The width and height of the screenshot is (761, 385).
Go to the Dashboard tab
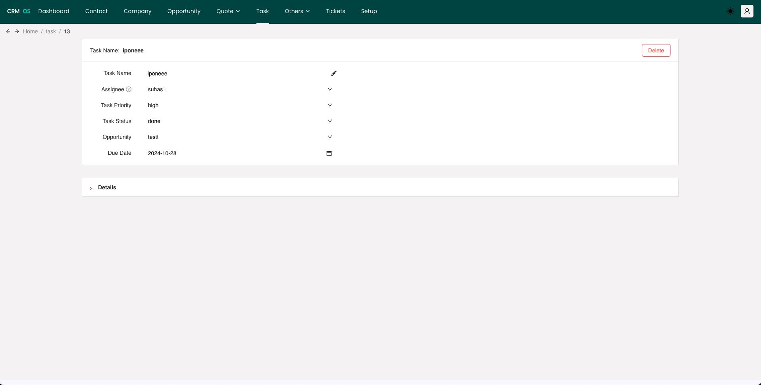(x=54, y=11)
